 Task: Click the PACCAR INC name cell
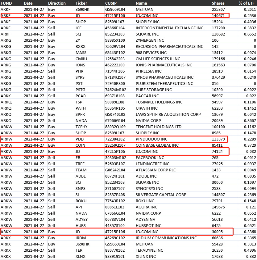click(147, 96)
